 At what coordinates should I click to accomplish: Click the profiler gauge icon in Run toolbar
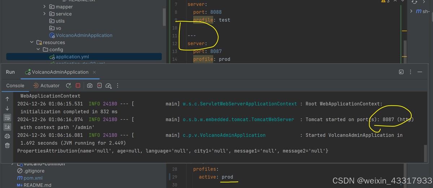pos(109,86)
